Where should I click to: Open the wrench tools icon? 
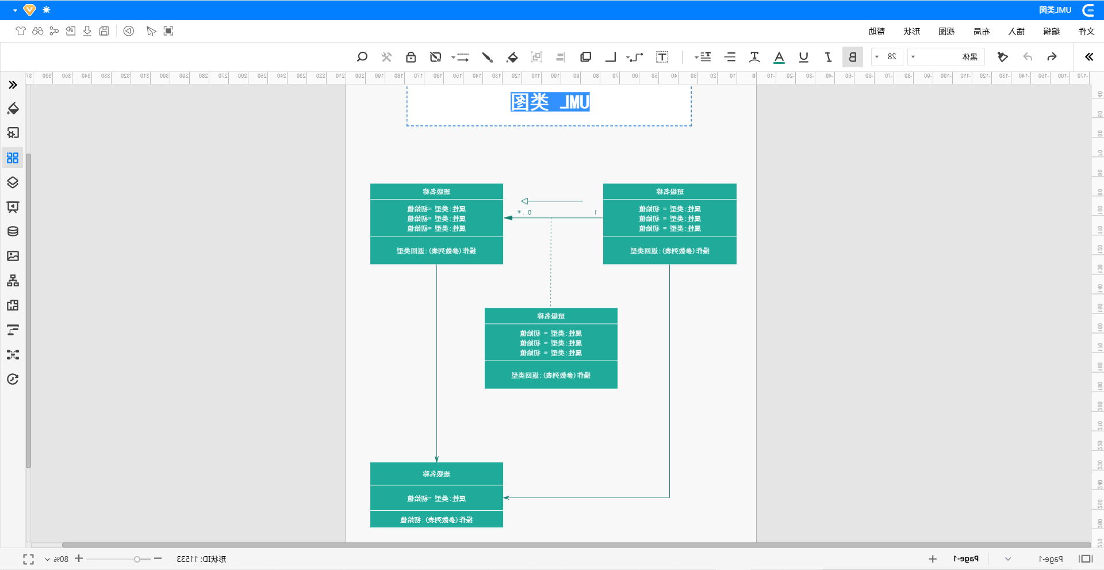(386, 57)
